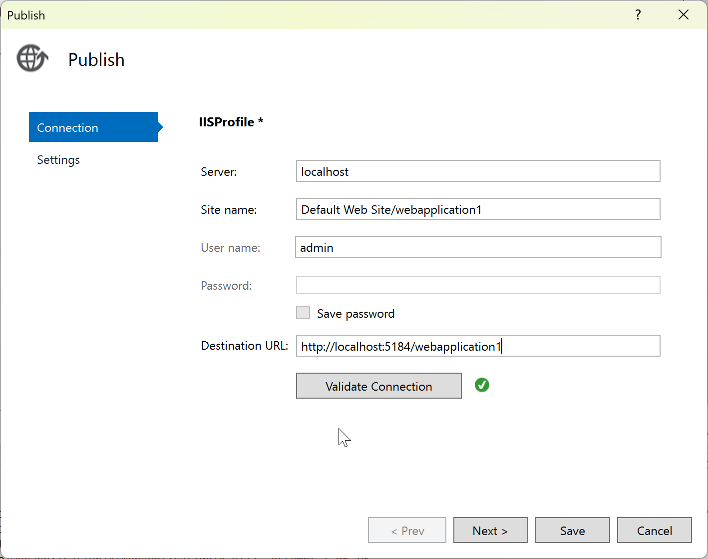708x559 pixels.
Task: Click the green validation success checkmark
Action: coord(481,385)
